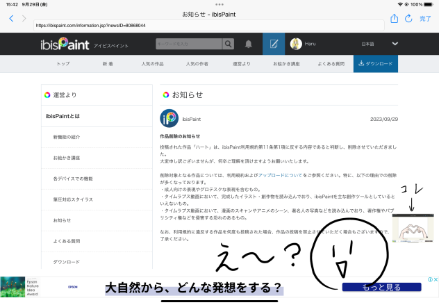Select the URL address field
439x305 pixels.
click(x=209, y=26)
